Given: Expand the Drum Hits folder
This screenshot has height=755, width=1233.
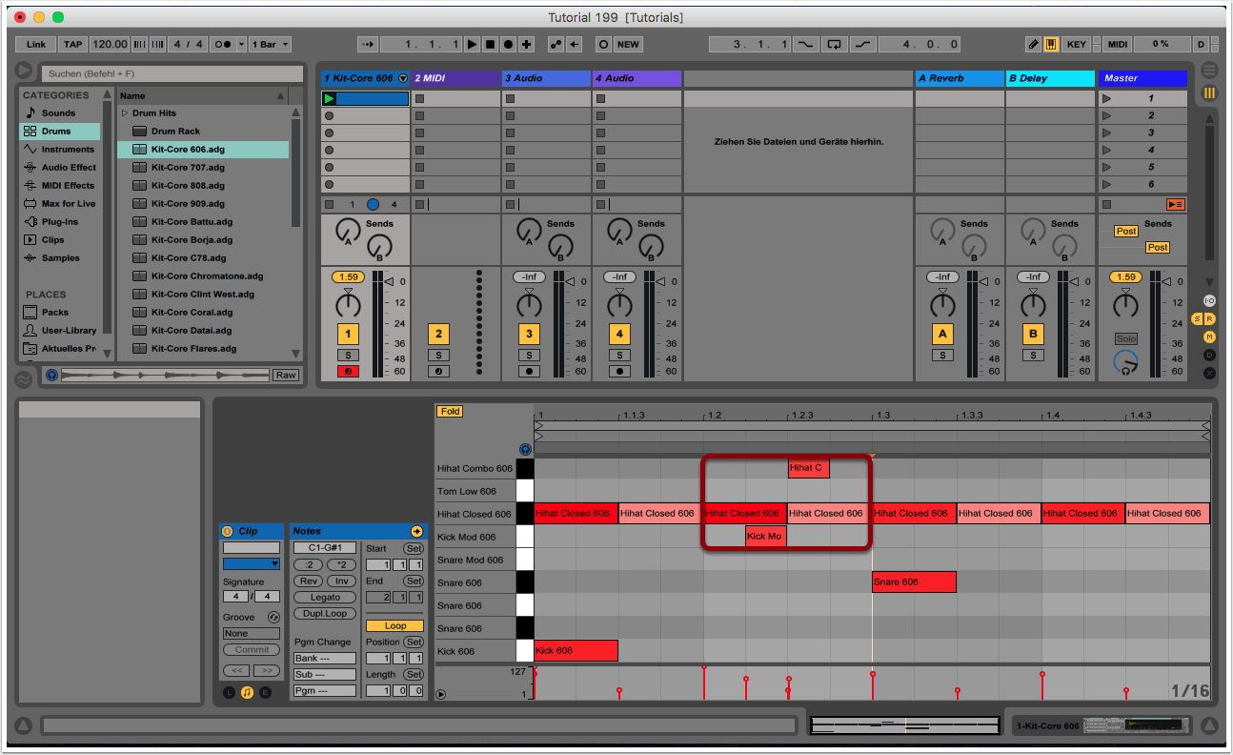Looking at the screenshot, I should (x=125, y=113).
